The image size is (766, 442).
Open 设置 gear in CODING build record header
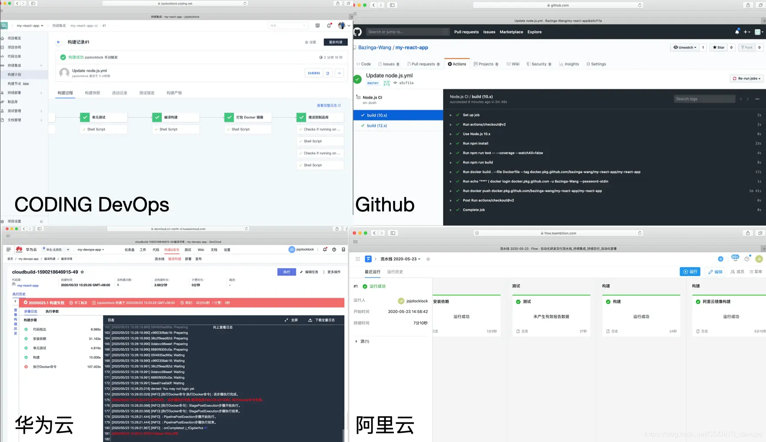click(x=310, y=42)
